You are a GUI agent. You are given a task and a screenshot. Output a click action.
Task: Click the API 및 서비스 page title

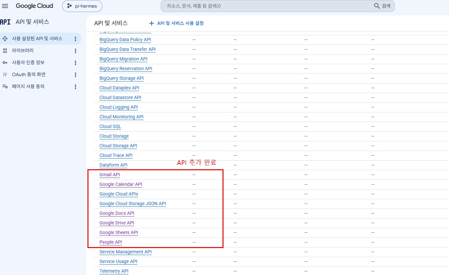[x=111, y=23]
